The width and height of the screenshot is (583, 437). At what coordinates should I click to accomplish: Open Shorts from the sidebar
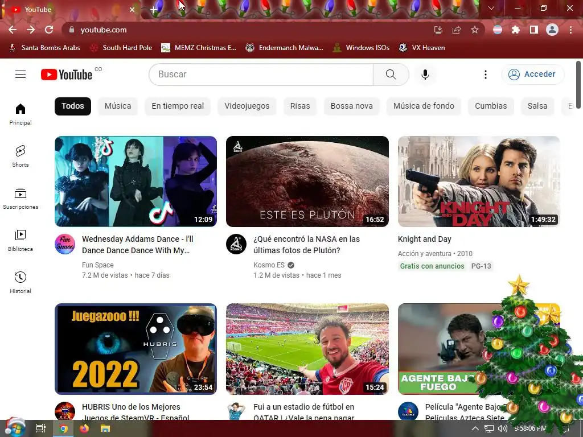click(x=20, y=156)
